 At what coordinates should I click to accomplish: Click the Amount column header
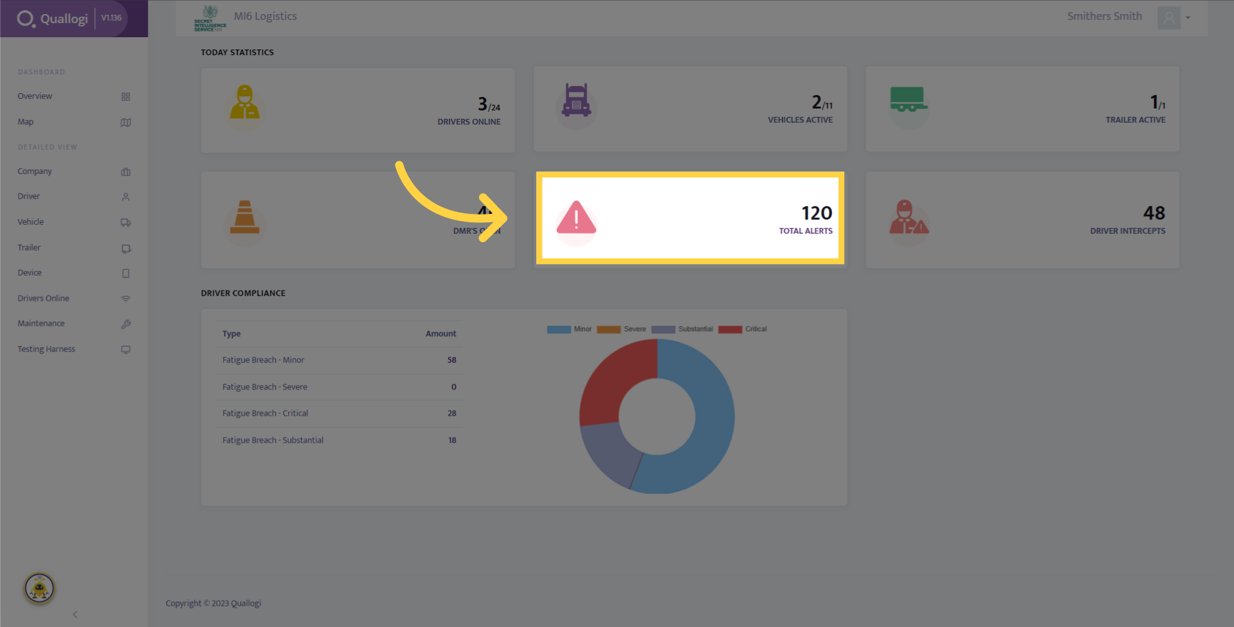(x=440, y=334)
